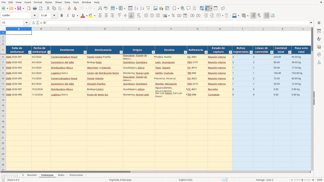The width and height of the screenshot is (324, 182).
Task: Click the zoom in plus button
Action: pos(313,180)
